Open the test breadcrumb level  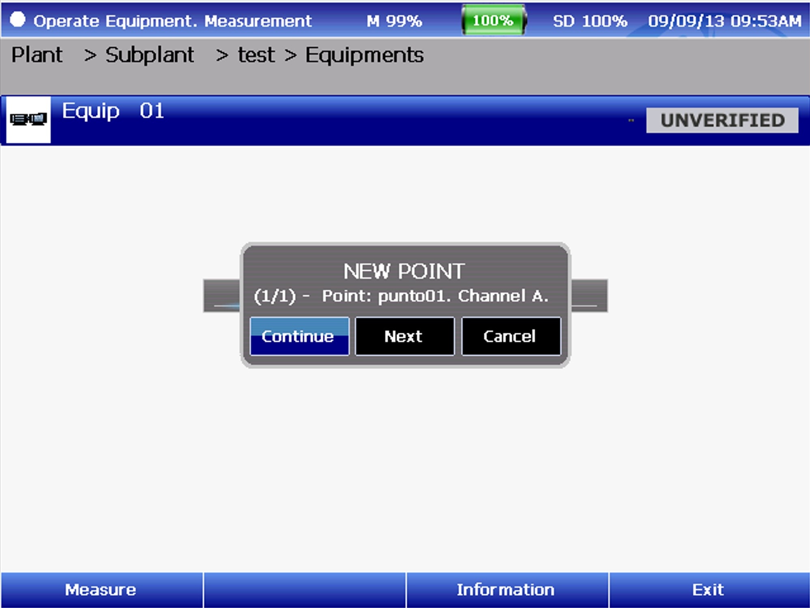pos(255,55)
